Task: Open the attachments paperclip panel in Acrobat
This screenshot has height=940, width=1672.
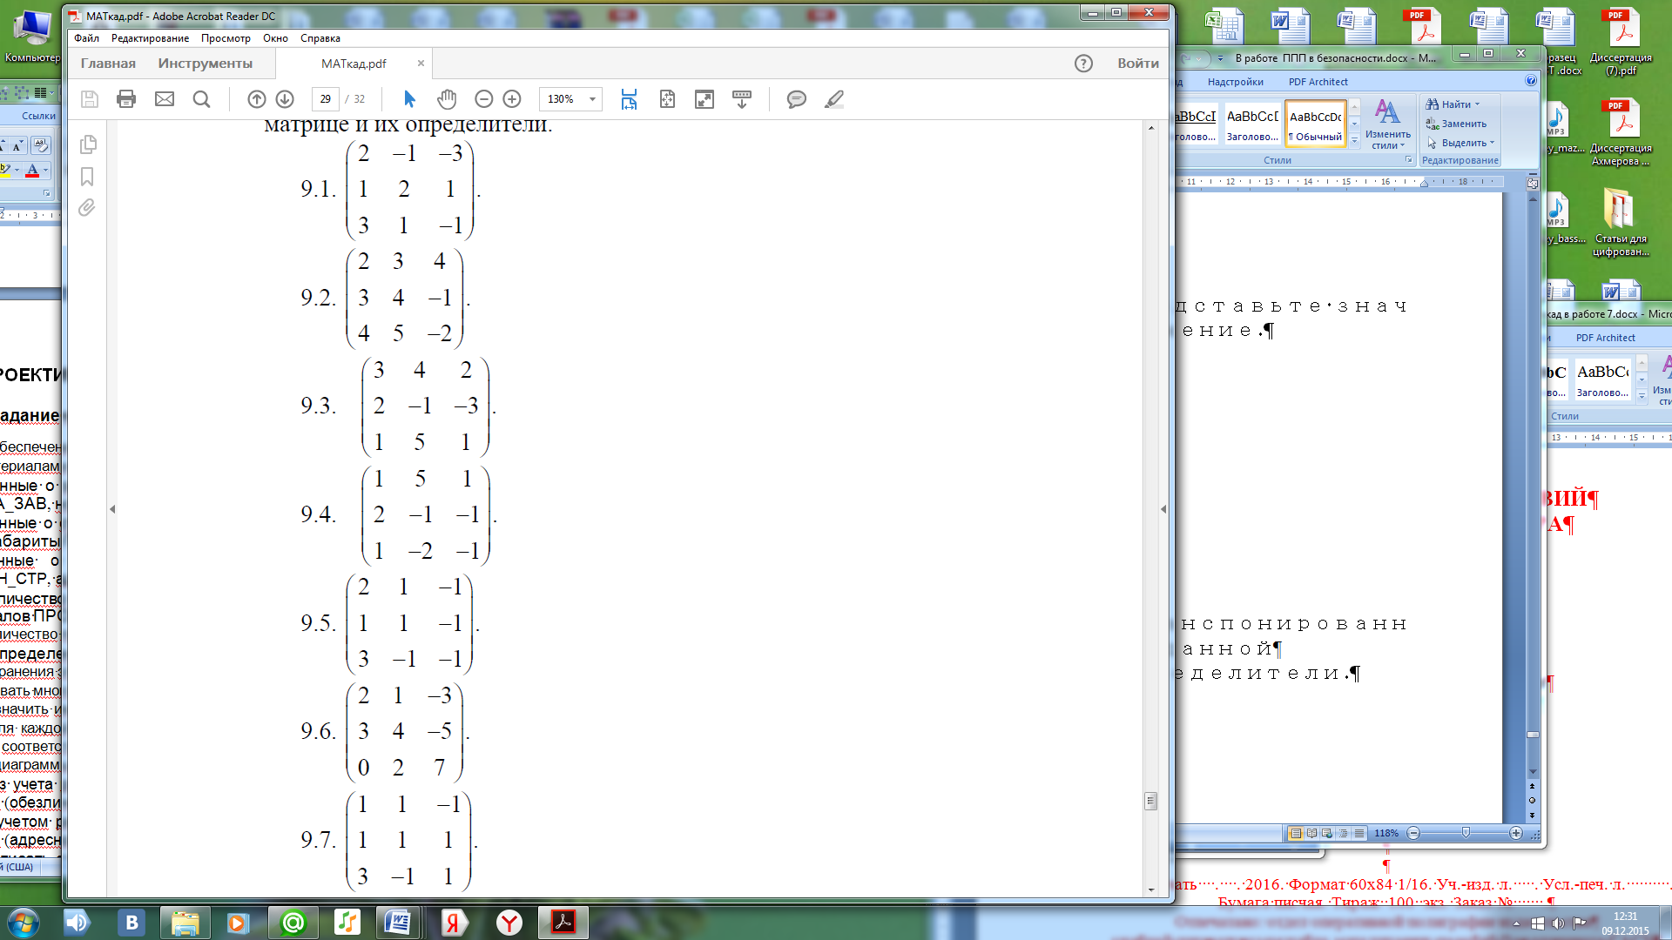Action: pyautogui.click(x=87, y=208)
